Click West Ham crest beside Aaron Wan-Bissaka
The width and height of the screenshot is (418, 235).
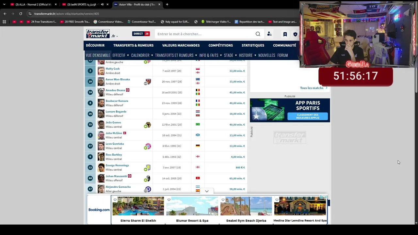point(148,82)
